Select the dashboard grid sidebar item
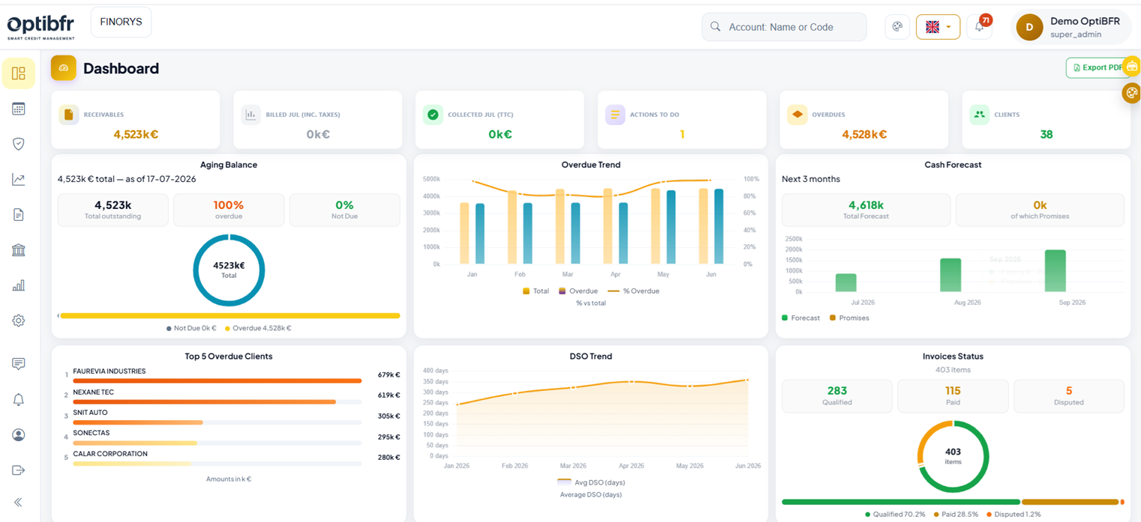The height and width of the screenshot is (522, 1141). [19, 73]
